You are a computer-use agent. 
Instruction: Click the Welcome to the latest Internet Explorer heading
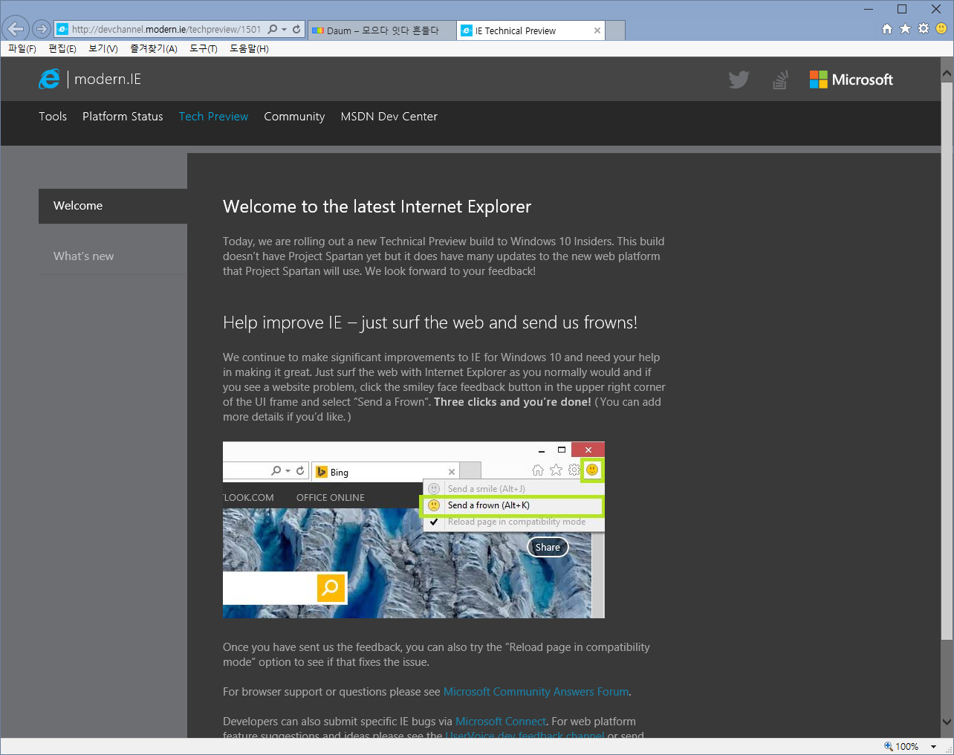[377, 207]
